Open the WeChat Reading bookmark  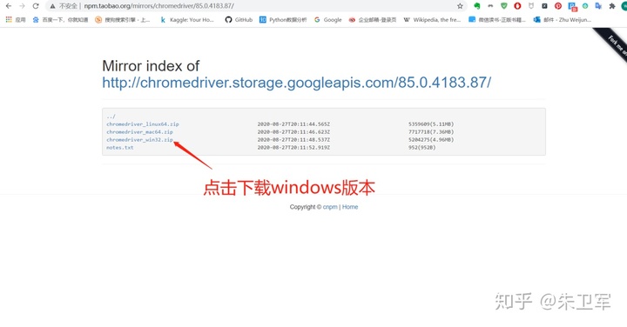click(497, 19)
